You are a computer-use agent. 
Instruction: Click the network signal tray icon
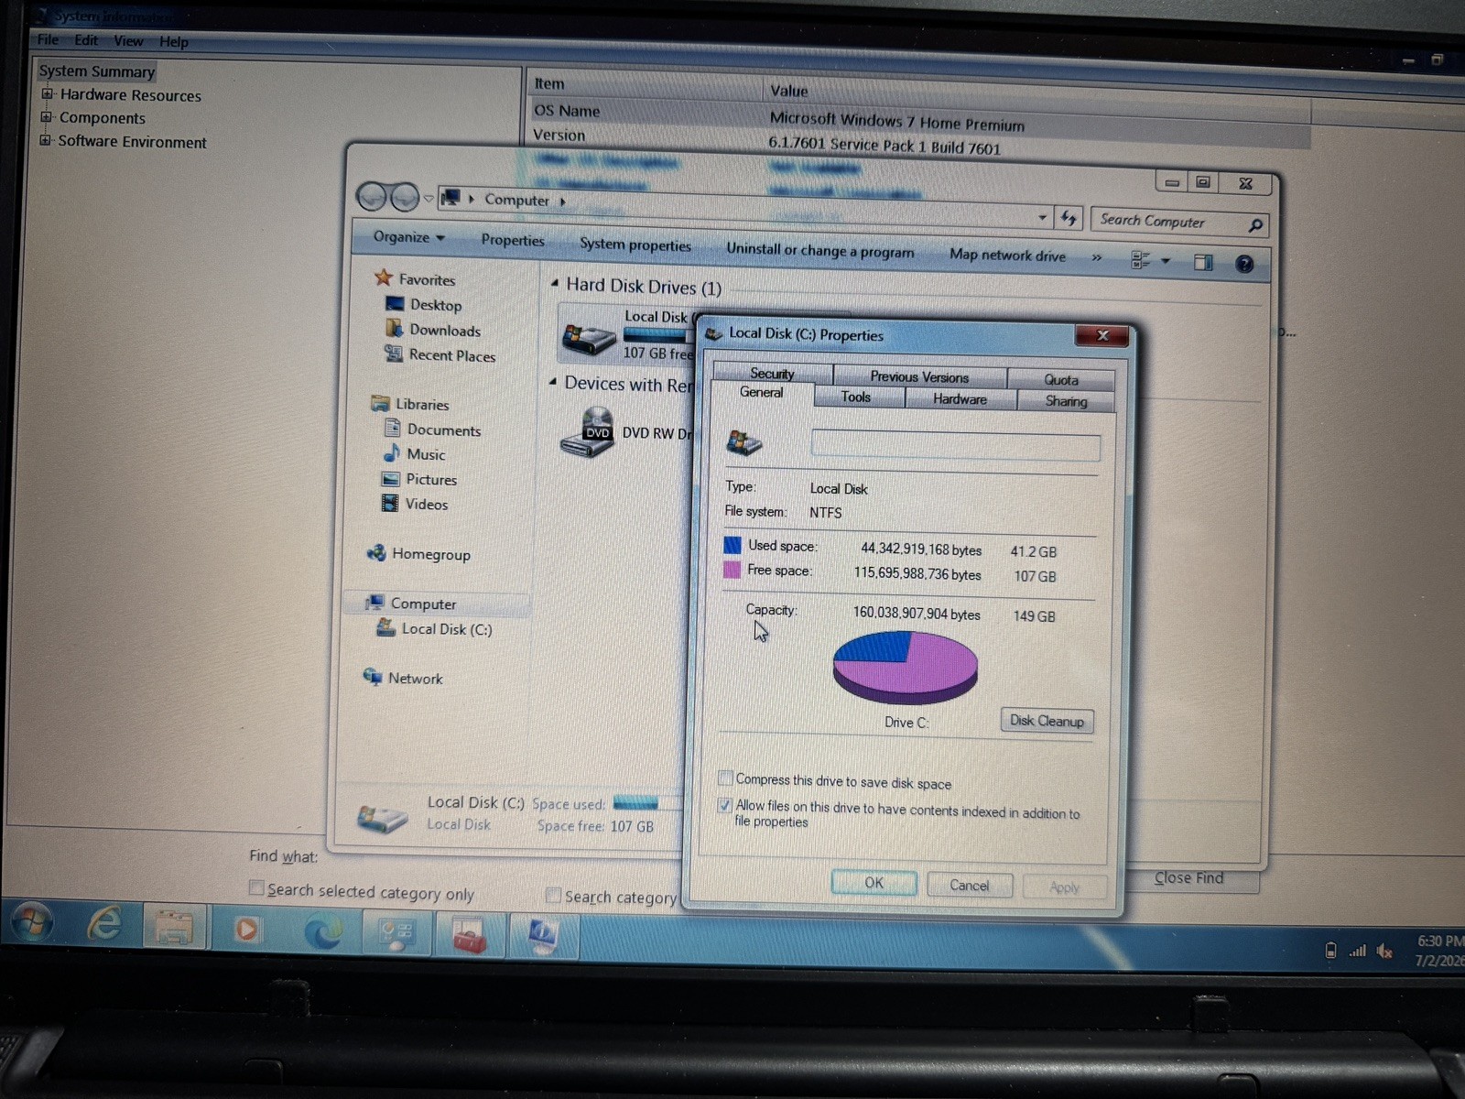pyautogui.click(x=1357, y=952)
